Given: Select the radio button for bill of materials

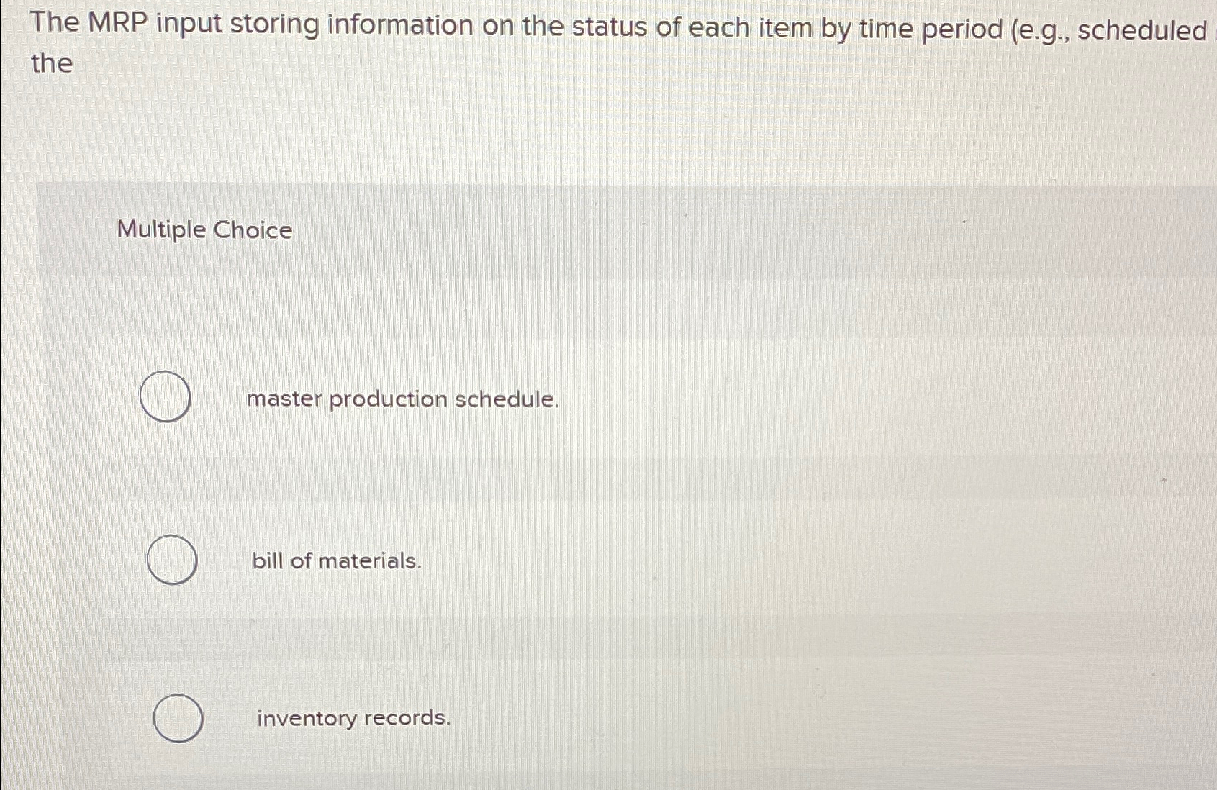Looking at the screenshot, I should tap(172, 560).
